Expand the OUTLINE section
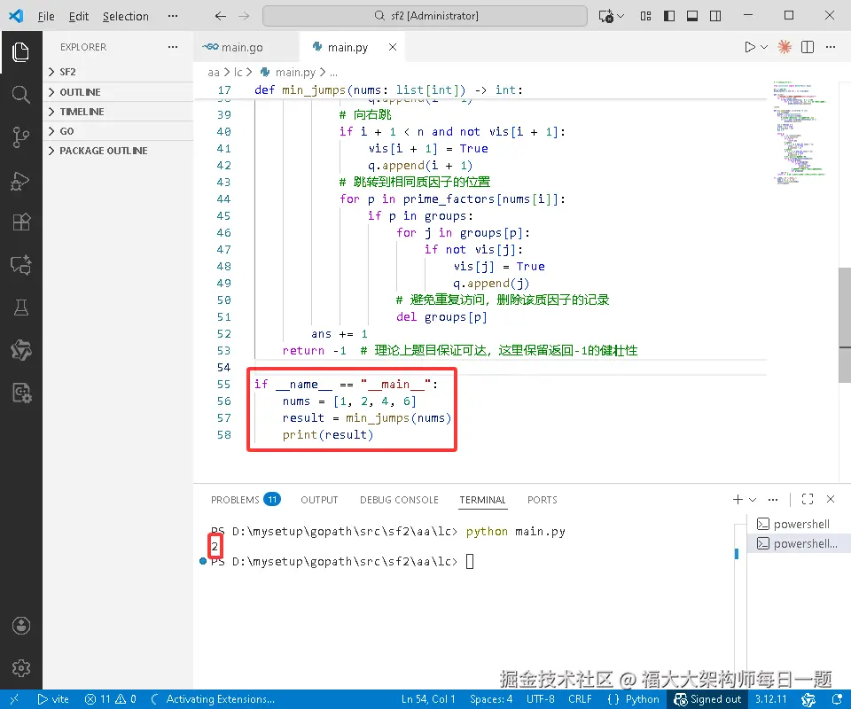The image size is (851, 709). (118, 92)
